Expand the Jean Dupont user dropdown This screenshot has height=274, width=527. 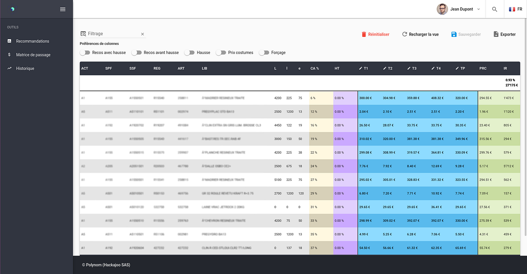(478, 9)
